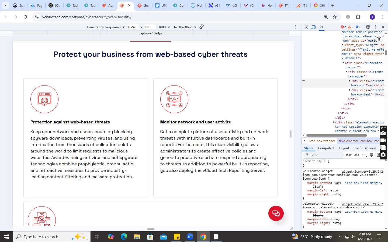Bookmark this page with the star icon
388x242 pixels.
(x=335, y=17)
